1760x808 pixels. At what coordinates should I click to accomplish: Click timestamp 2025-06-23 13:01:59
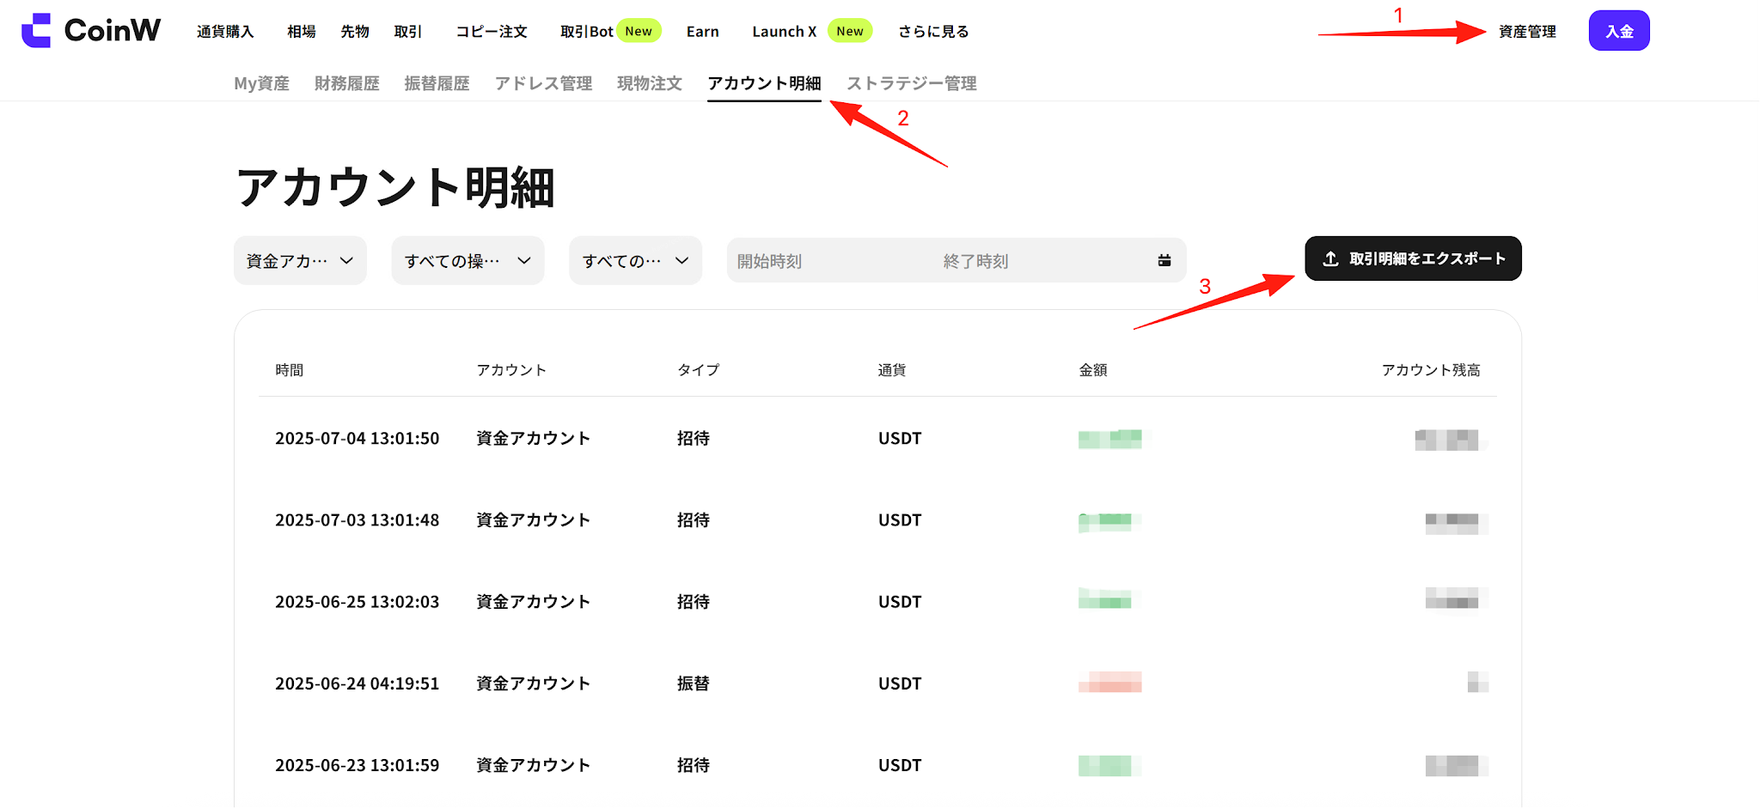[x=357, y=765]
